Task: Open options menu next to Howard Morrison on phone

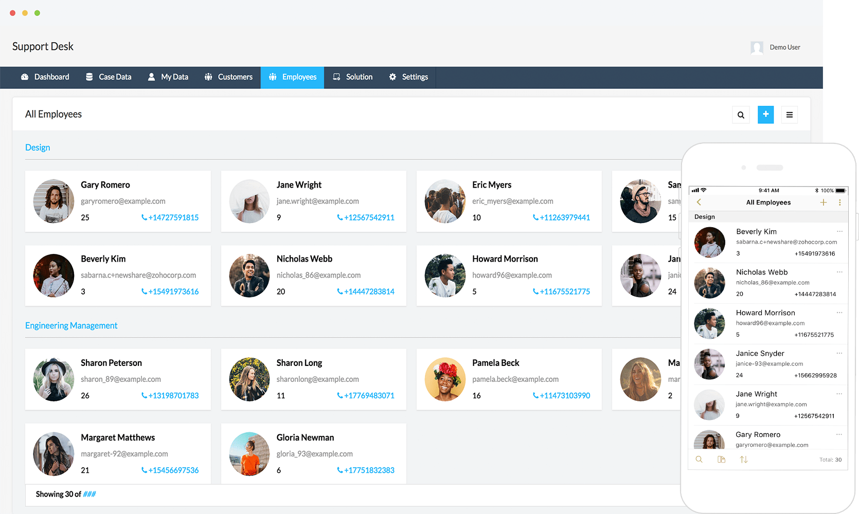Action: (840, 311)
